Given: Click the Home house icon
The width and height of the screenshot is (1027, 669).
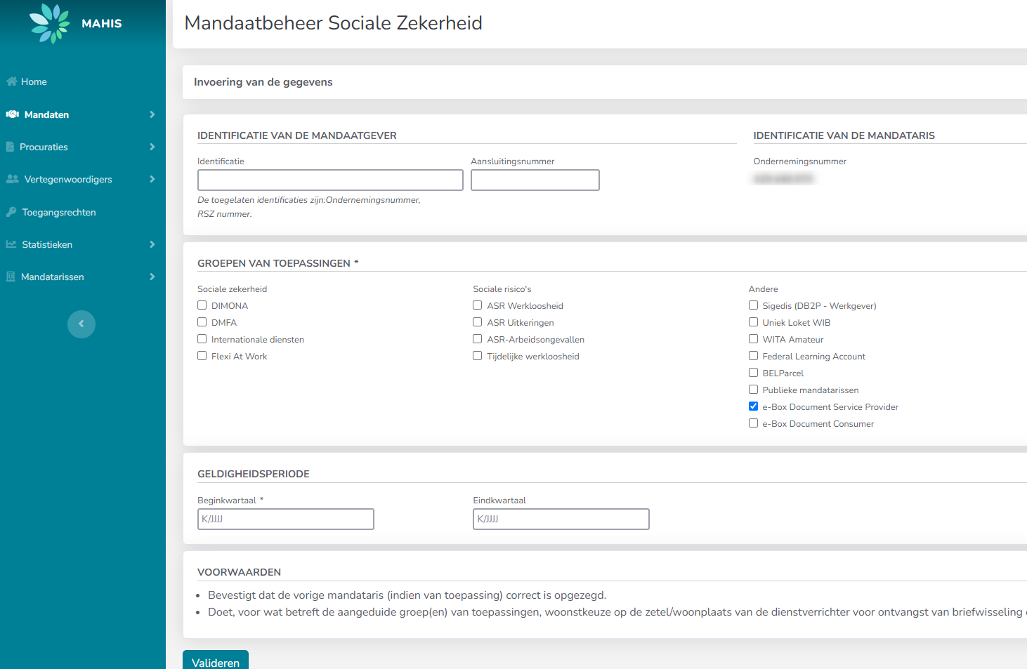Looking at the screenshot, I should tap(11, 81).
